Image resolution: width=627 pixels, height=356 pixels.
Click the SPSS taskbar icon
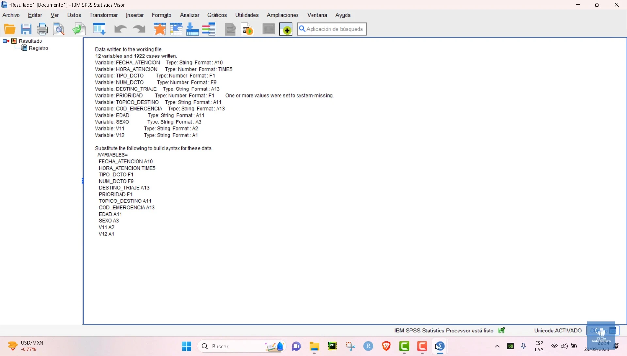coord(440,347)
